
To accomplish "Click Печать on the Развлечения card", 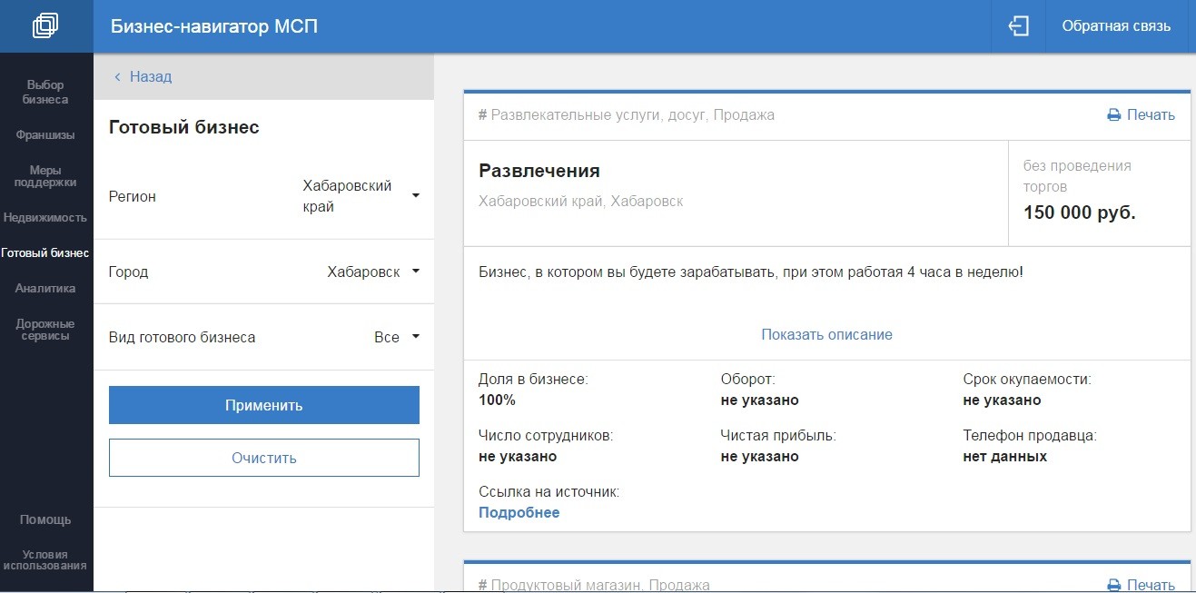I will tap(1151, 115).
